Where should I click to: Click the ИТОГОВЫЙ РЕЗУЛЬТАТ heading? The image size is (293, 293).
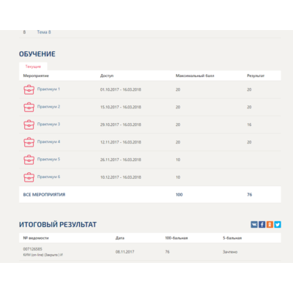[58, 224]
